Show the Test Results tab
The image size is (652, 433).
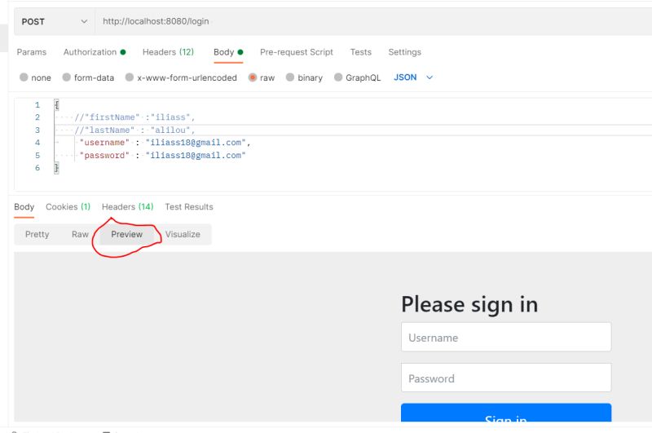point(189,207)
